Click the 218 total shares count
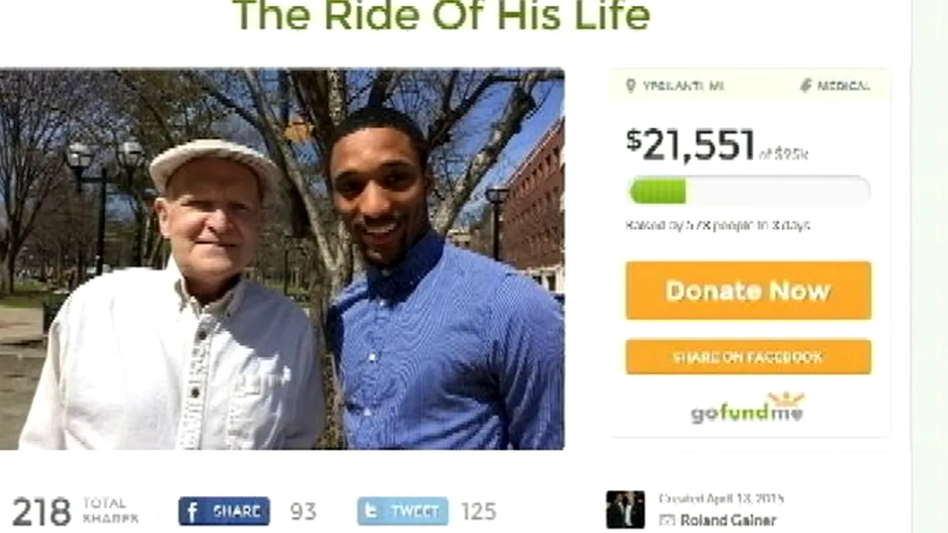 click(x=41, y=512)
